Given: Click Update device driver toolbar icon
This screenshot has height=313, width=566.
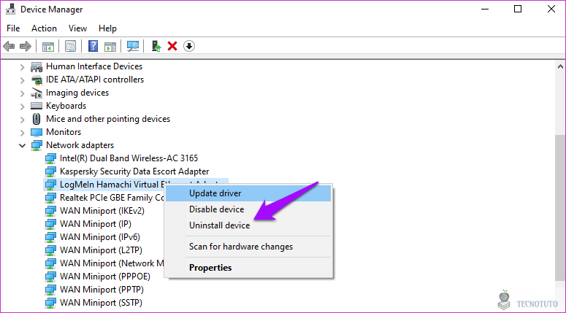Looking at the screenshot, I should coord(156,46).
